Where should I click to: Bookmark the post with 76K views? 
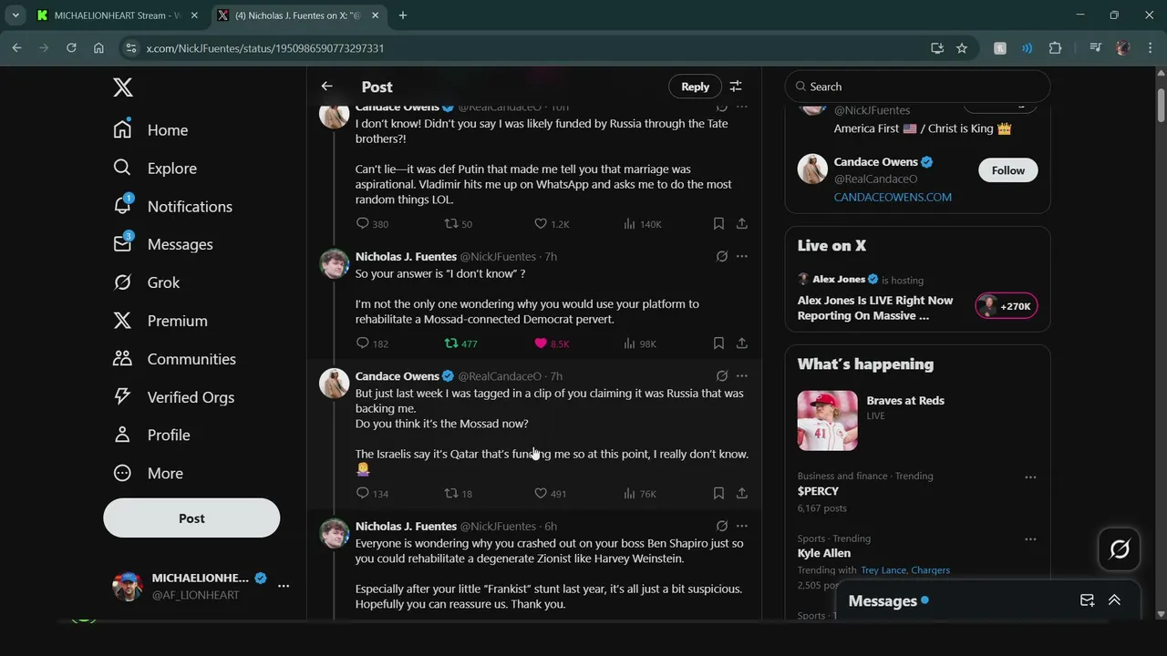click(718, 494)
